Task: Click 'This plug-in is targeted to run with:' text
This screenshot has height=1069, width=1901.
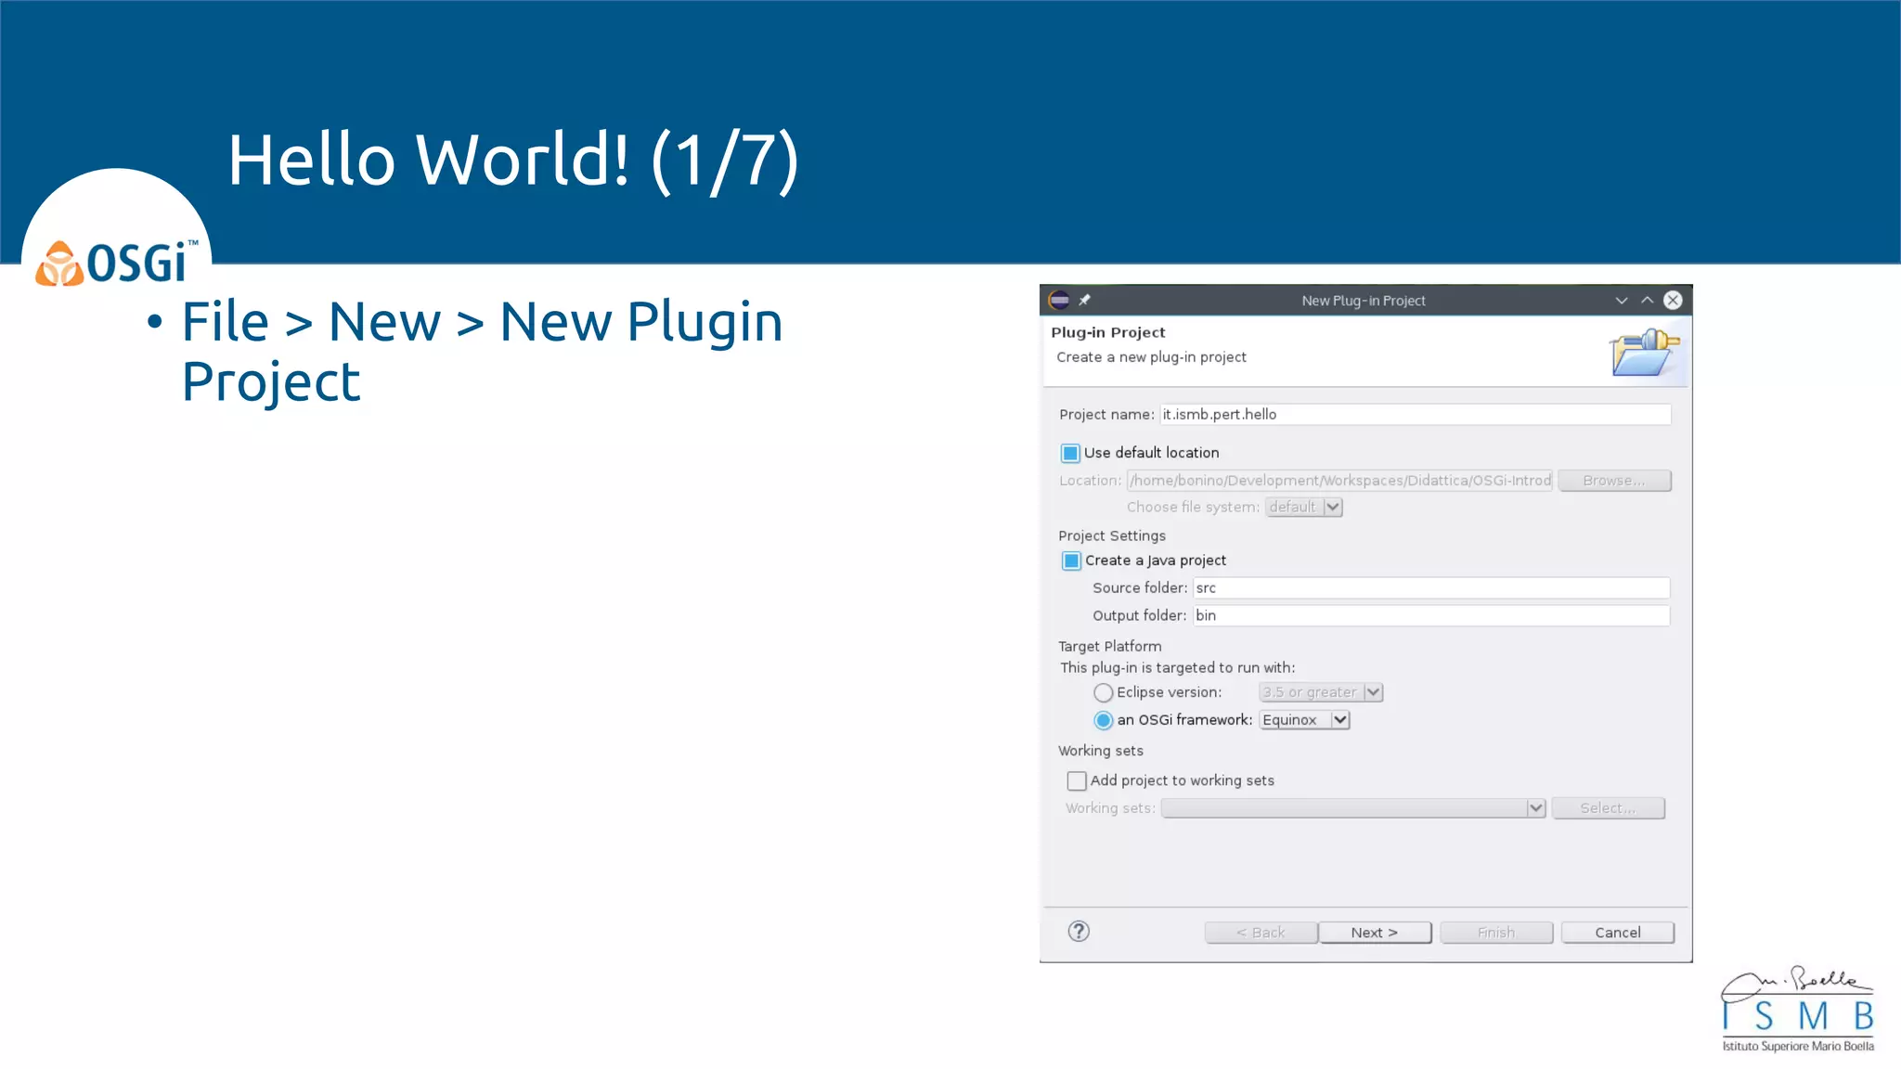Action: click(1178, 668)
